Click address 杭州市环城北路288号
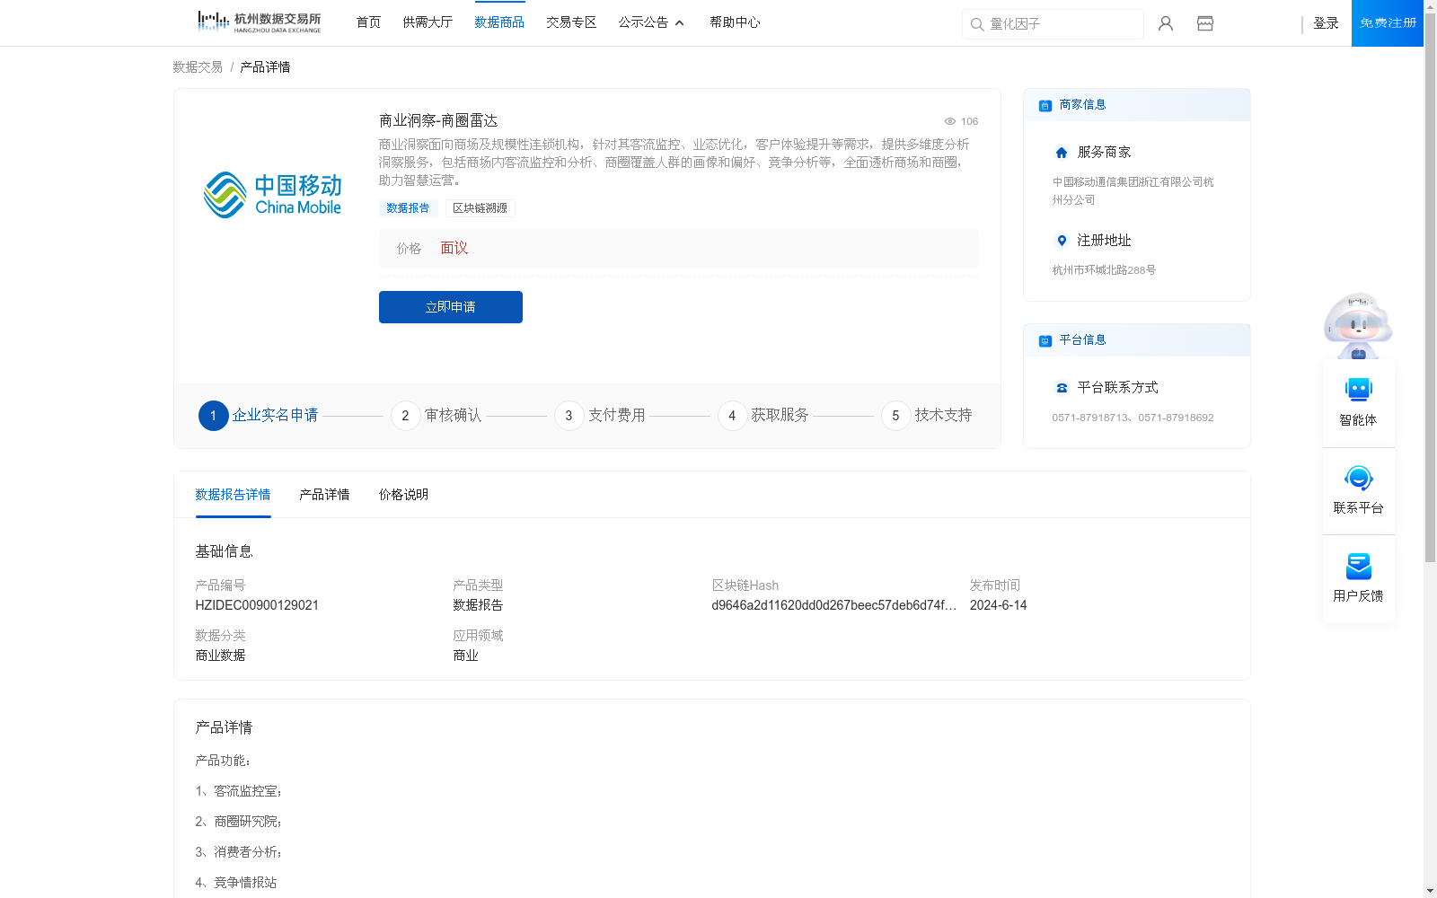 click(x=1104, y=270)
